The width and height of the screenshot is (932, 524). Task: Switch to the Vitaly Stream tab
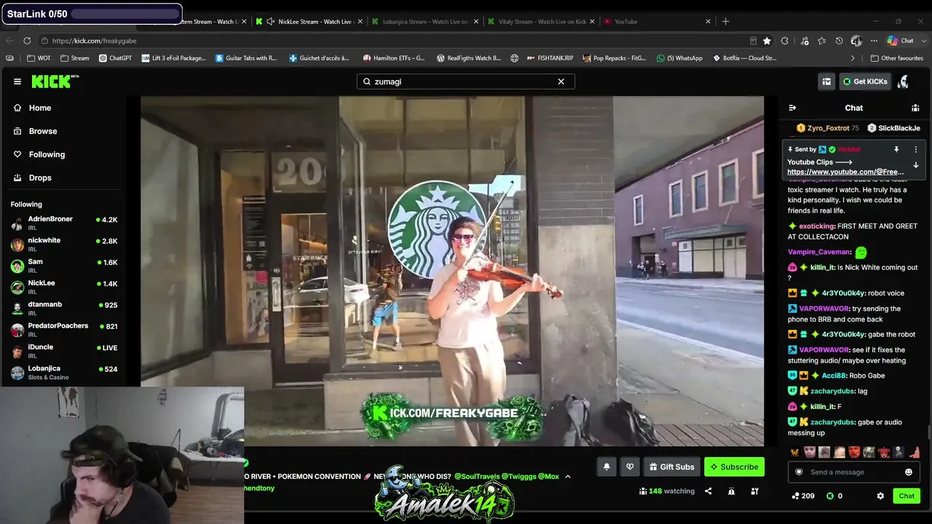(x=541, y=21)
